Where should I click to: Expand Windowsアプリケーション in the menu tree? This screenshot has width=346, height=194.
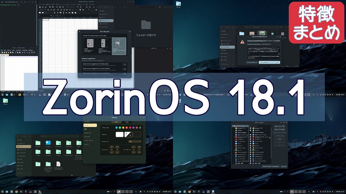pyautogui.click(x=234, y=137)
